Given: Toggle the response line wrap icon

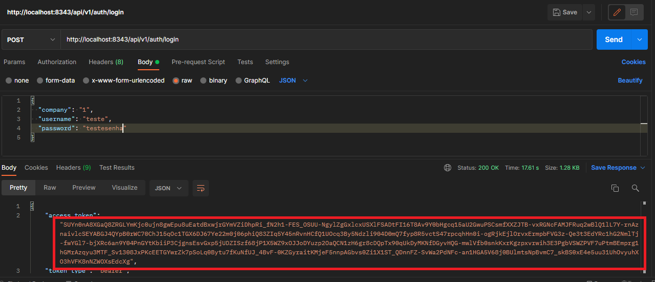Looking at the screenshot, I should (x=200, y=188).
